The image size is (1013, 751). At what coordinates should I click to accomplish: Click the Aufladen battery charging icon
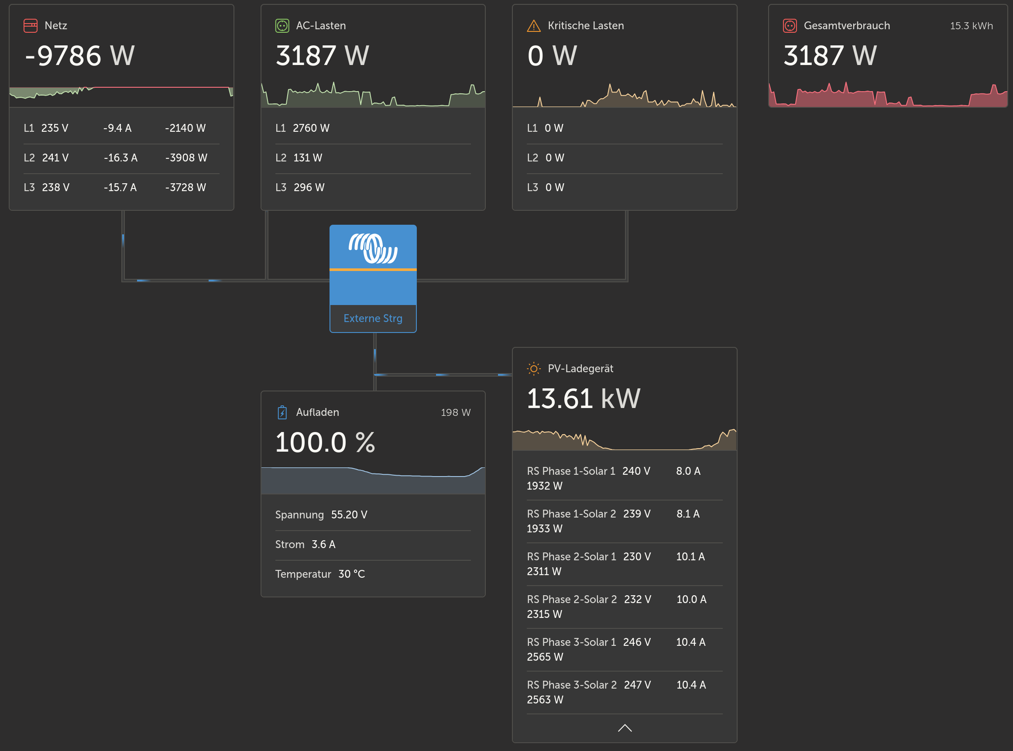[x=282, y=412]
